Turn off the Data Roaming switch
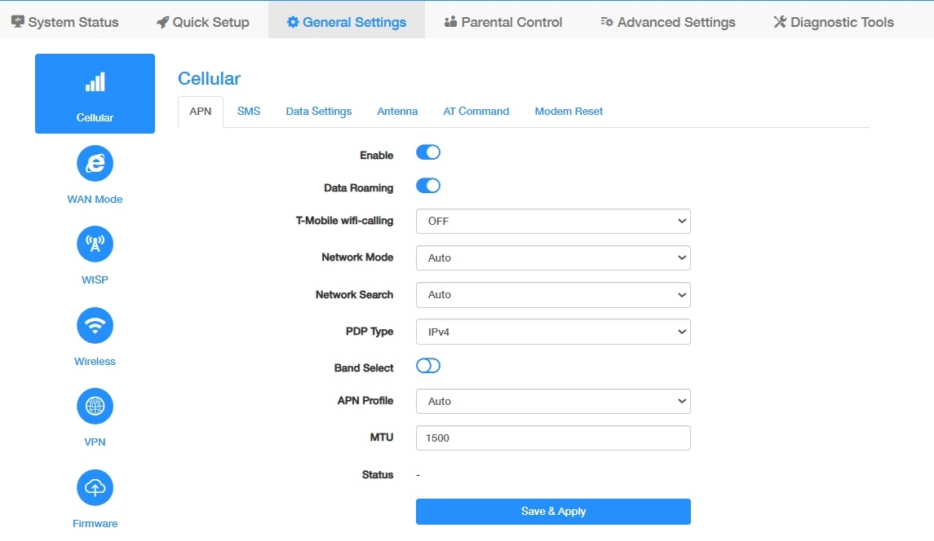Viewport: 934px width, 541px height. pyautogui.click(x=428, y=186)
